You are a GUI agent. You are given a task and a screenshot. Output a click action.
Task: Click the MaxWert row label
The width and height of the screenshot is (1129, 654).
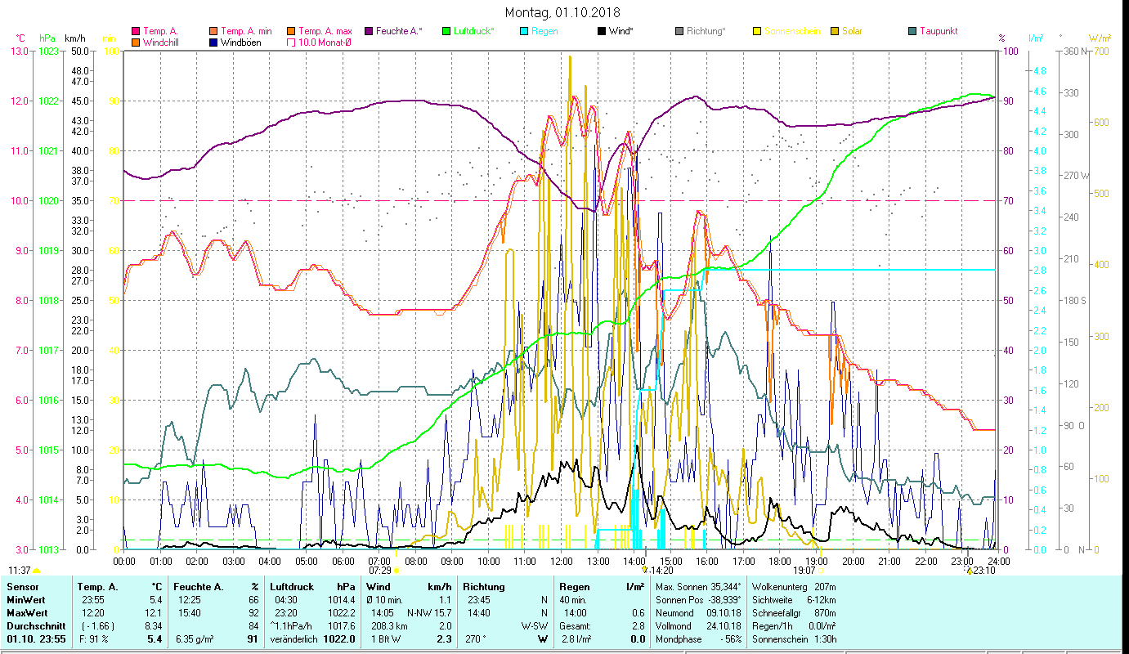tap(27, 612)
